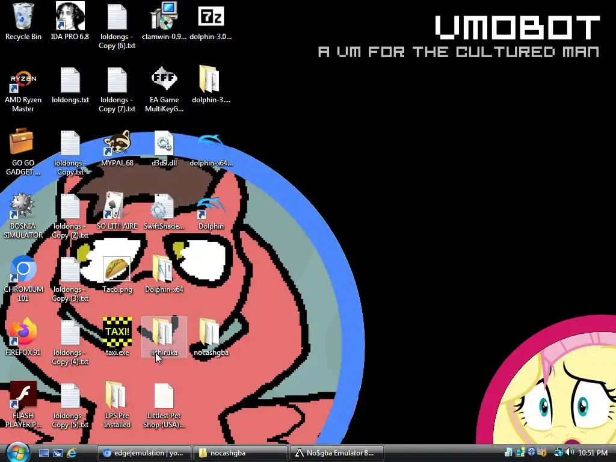The height and width of the screenshot is (462, 616).
Task: Select loldongs - Copy (3).txt icon
Action: coord(70,279)
